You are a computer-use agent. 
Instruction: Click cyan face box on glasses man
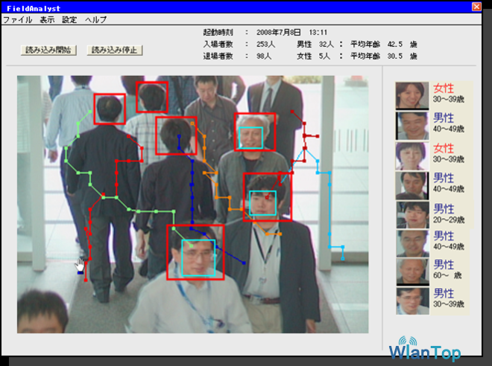pyautogui.click(x=198, y=257)
